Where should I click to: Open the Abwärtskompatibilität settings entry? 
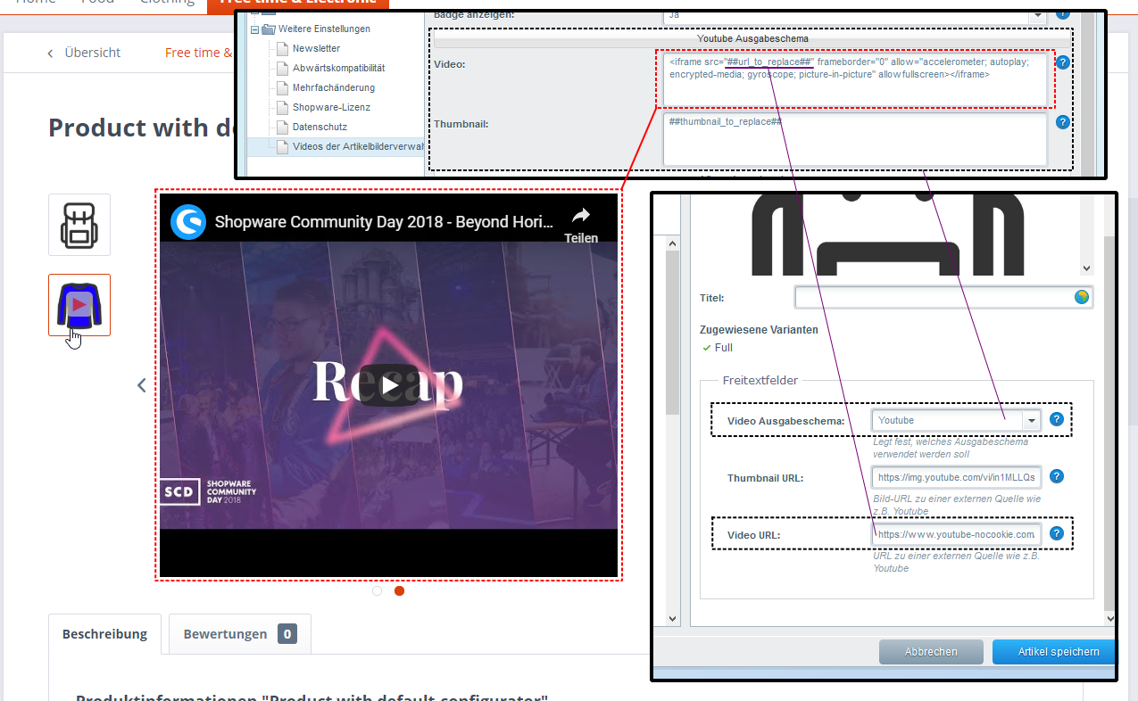pos(339,68)
